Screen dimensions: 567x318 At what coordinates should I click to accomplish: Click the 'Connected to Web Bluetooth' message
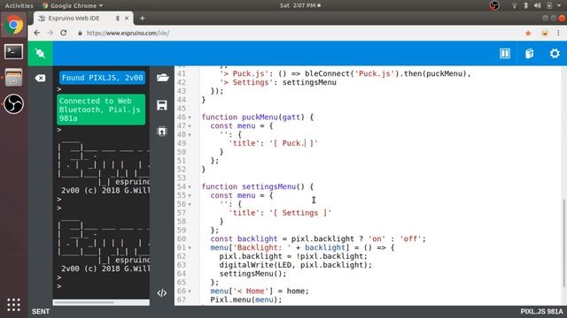pyautogui.click(x=101, y=110)
